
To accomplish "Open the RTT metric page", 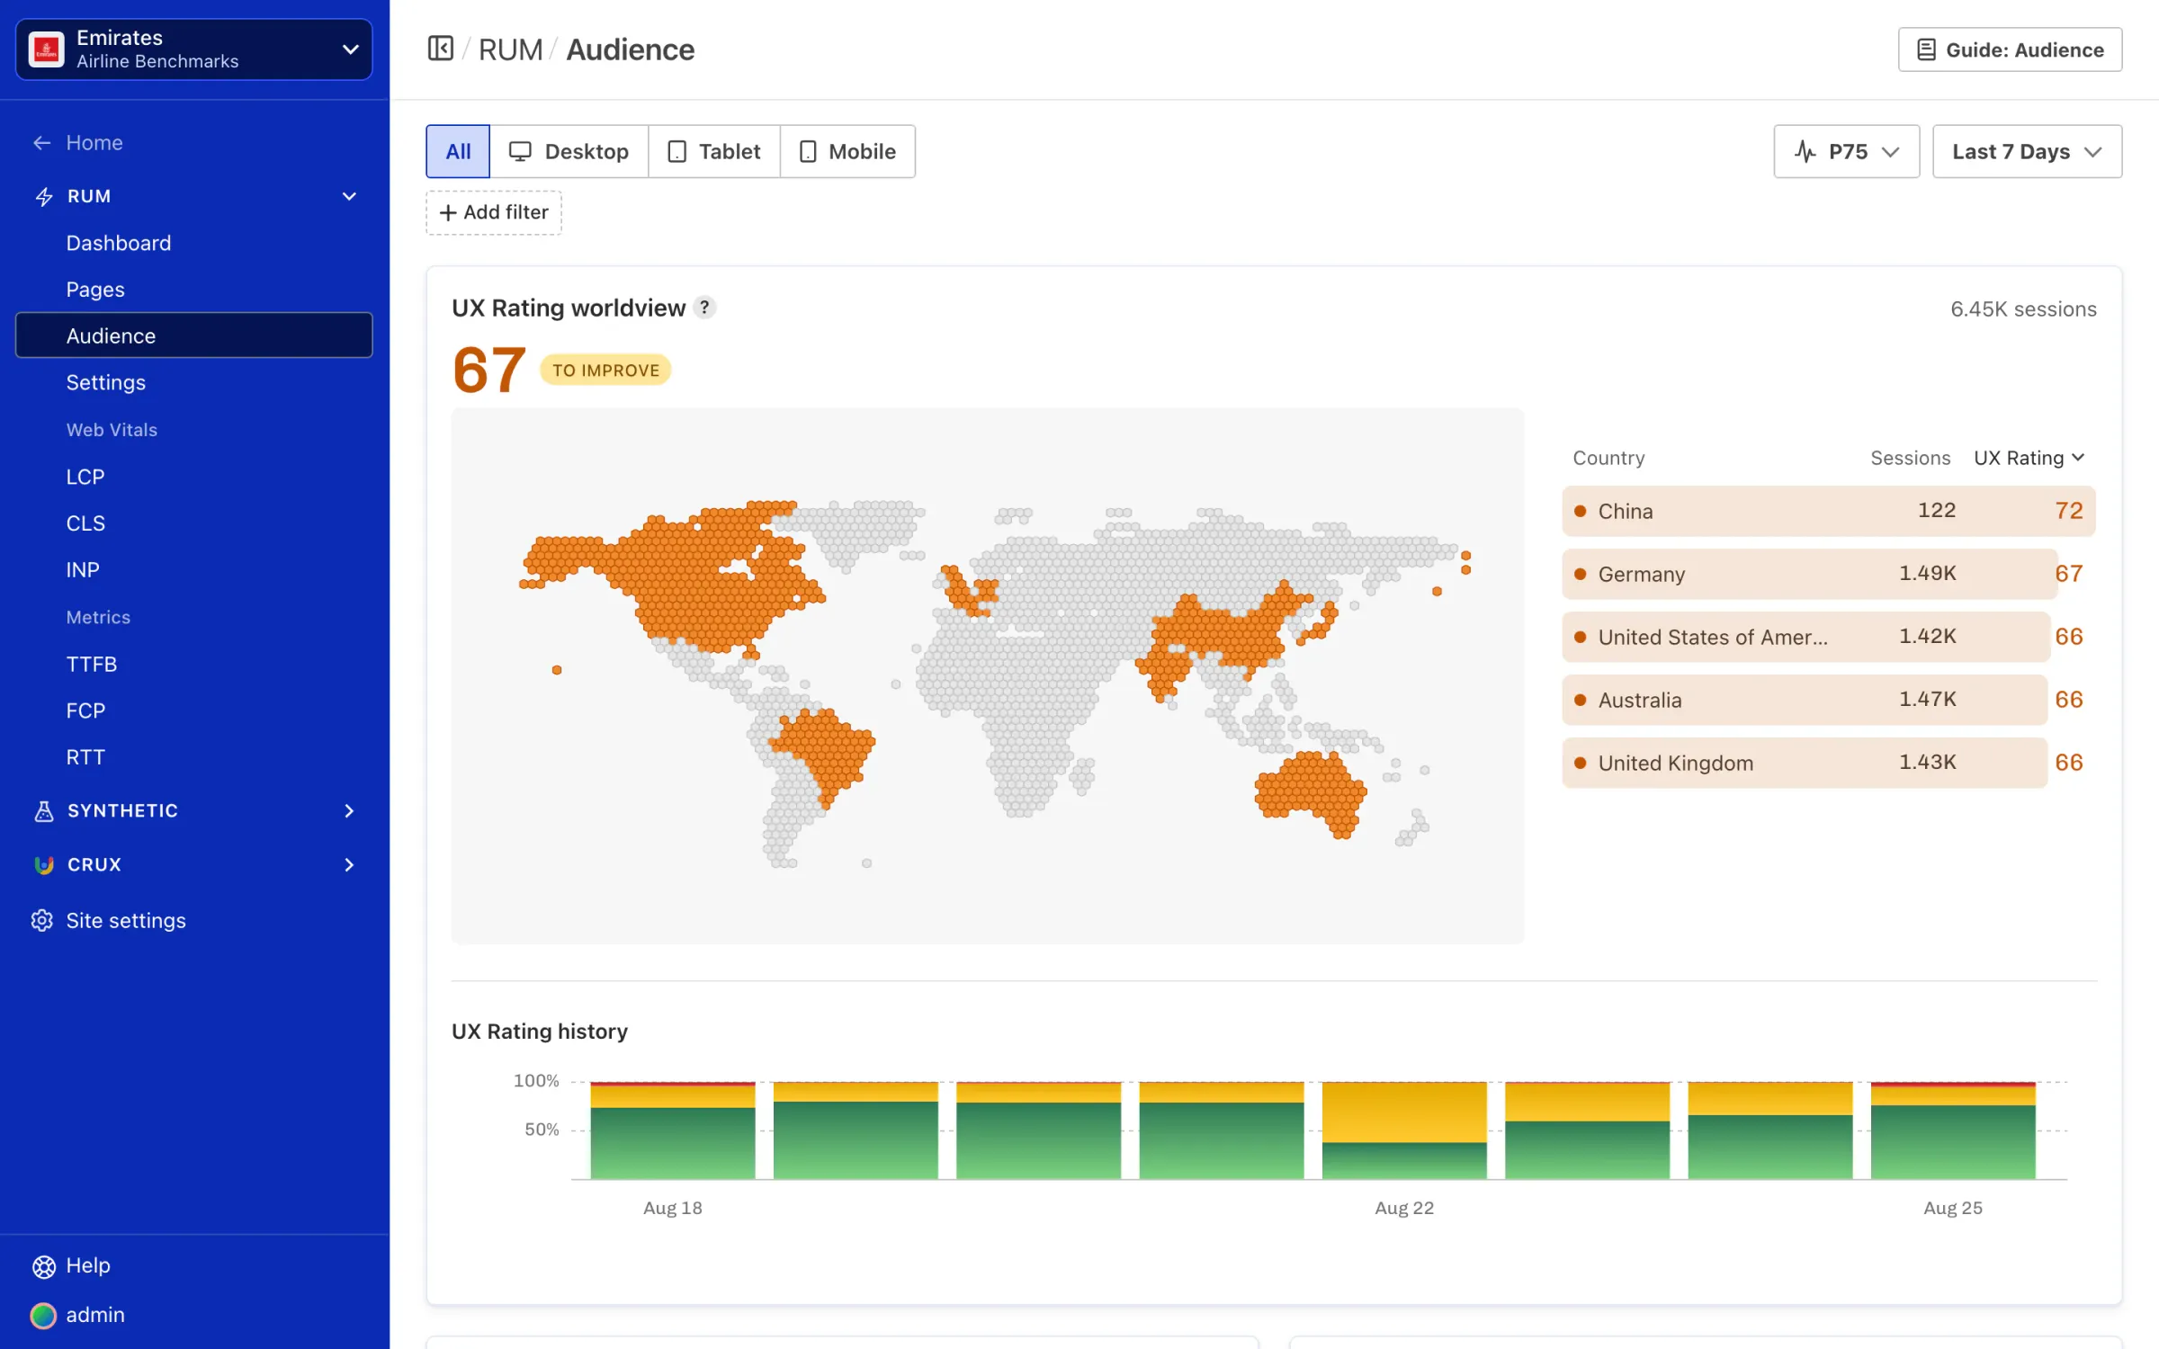I will [x=85, y=758].
